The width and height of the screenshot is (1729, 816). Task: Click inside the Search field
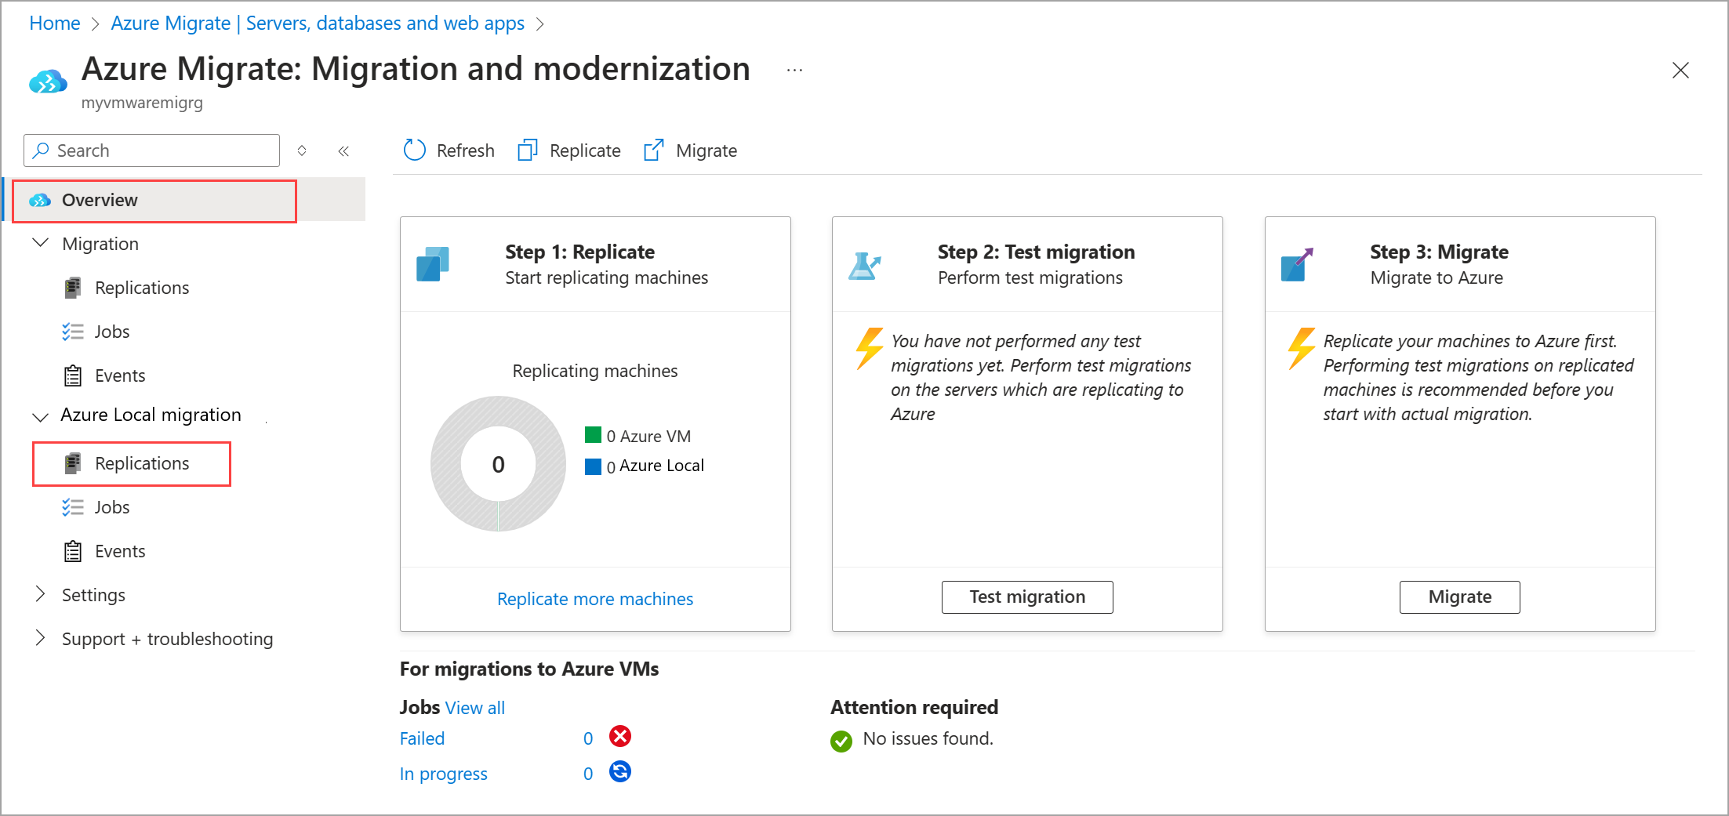(x=149, y=150)
